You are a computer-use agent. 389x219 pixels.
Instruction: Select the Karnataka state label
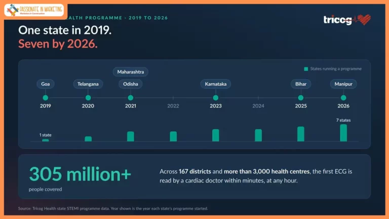point(216,84)
